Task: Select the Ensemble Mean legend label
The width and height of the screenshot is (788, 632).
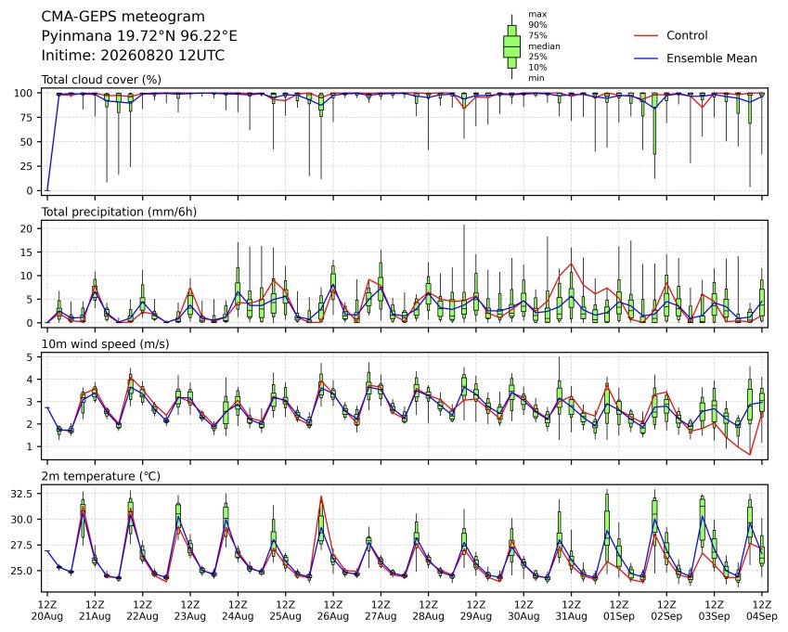Action: click(712, 58)
